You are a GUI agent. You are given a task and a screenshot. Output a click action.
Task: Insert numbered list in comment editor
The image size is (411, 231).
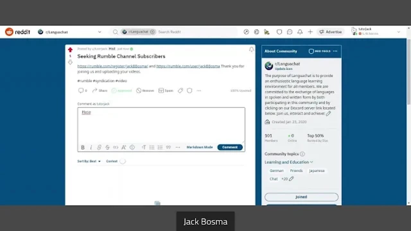click(160, 147)
